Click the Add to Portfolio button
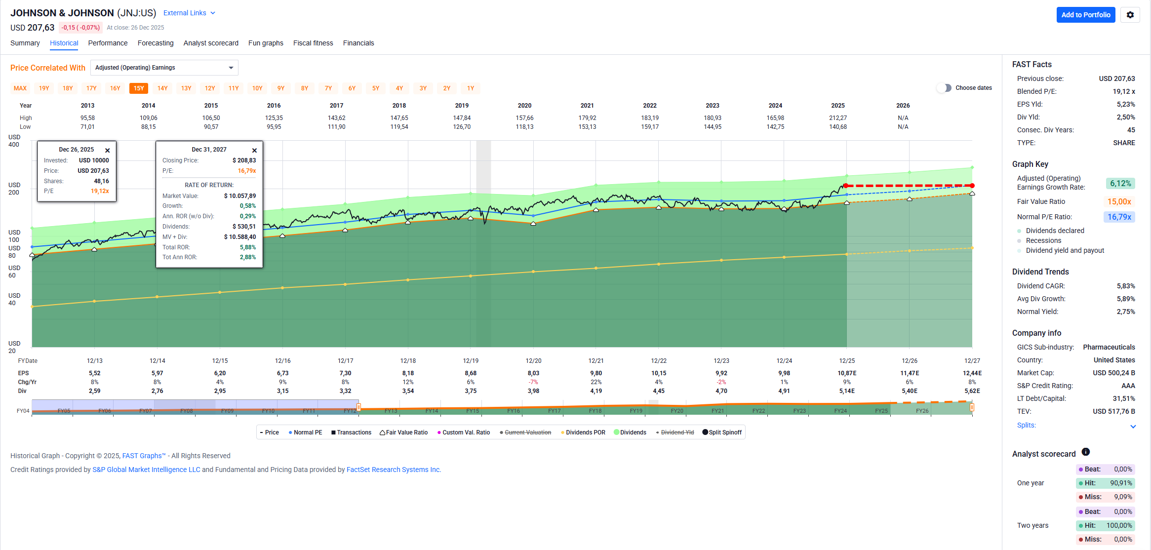The height and width of the screenshot is (550, 1151). (1085, 15)
